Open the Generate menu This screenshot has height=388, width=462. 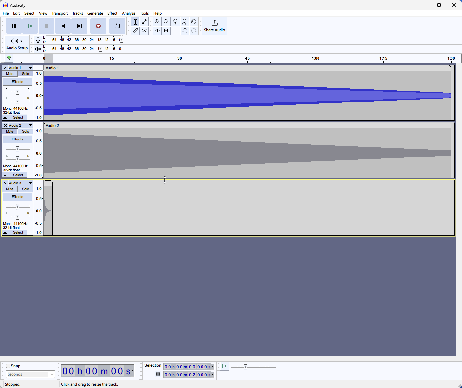tap(95, 13)
